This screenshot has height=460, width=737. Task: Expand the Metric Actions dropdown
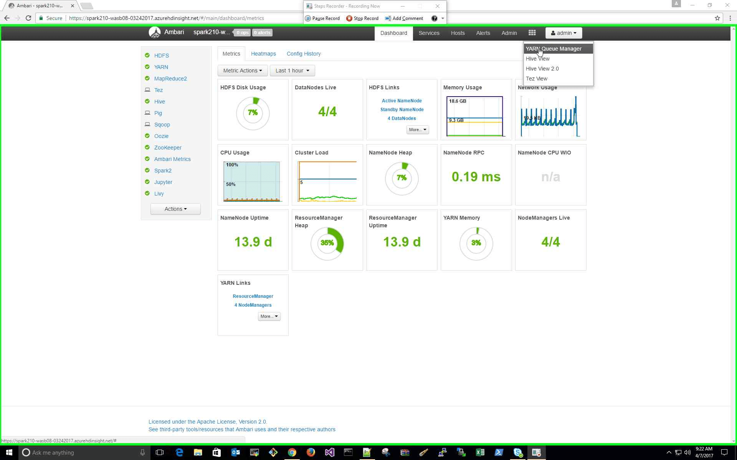242,71
